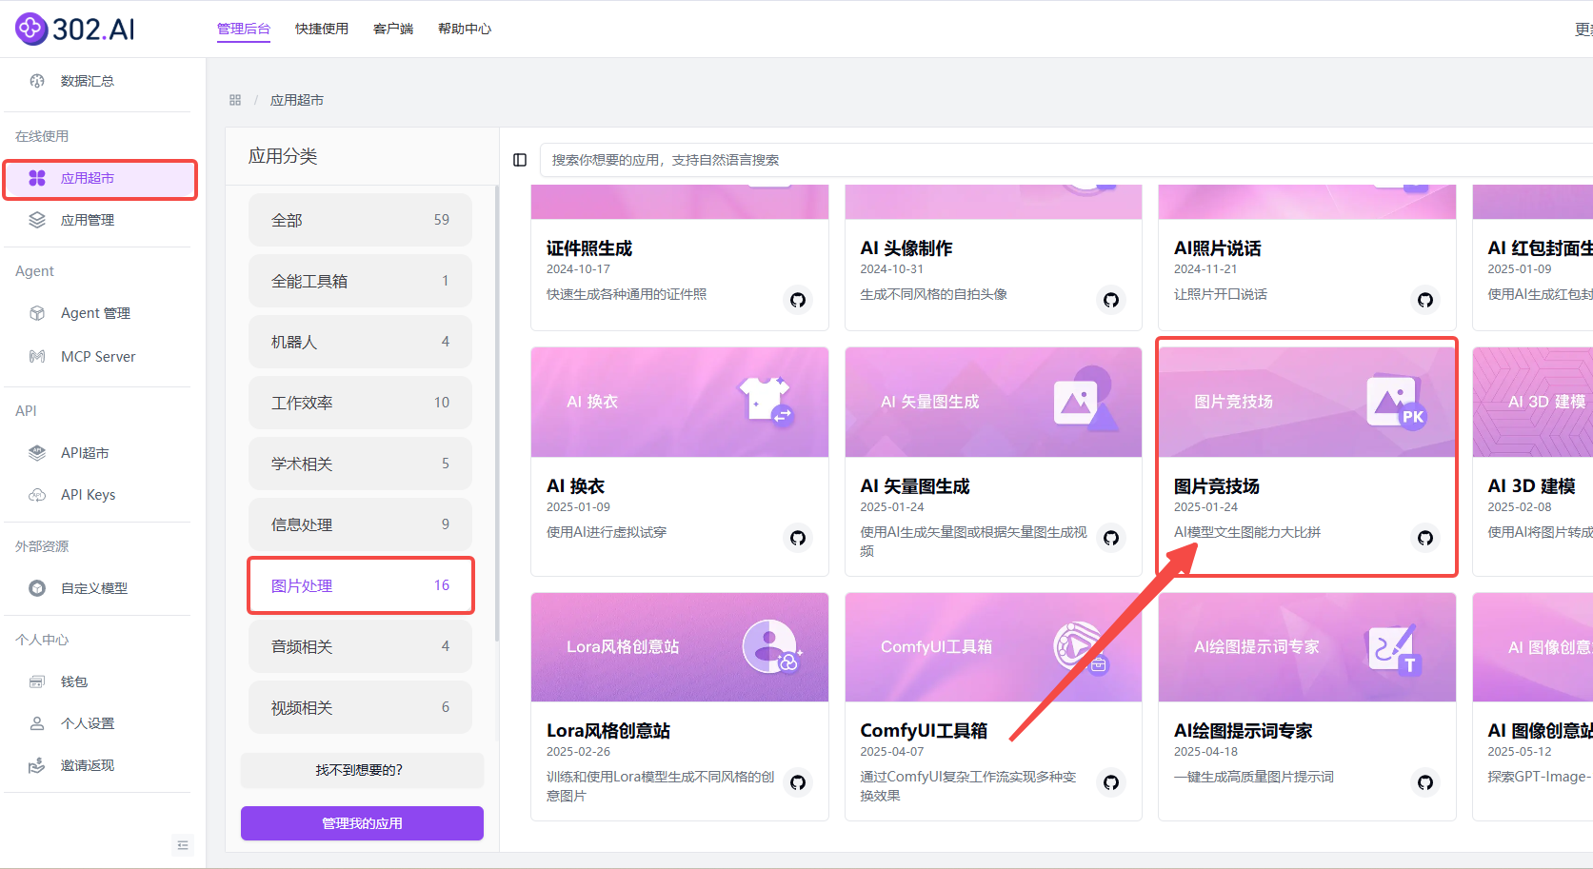1593x869 pixels.
Task: Click the API Keys icon
Action: [x=37, y=495]
